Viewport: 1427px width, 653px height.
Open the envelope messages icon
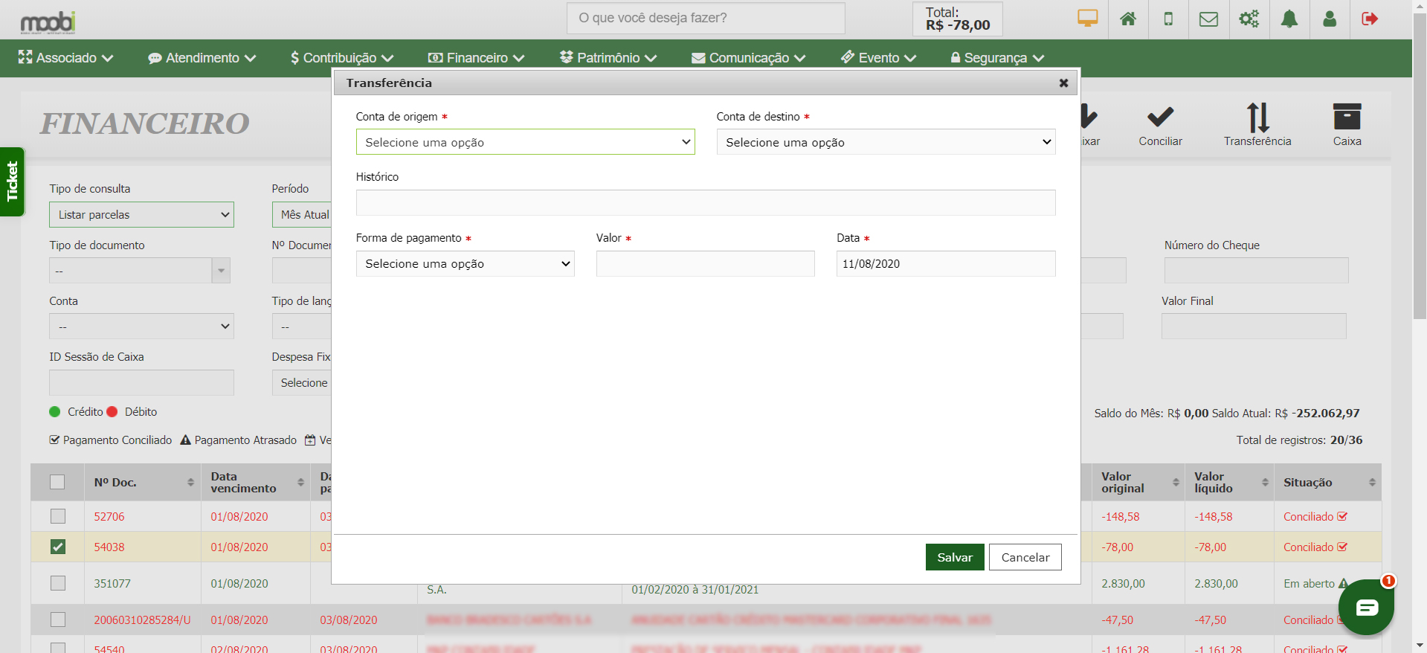click(1208, 19)
